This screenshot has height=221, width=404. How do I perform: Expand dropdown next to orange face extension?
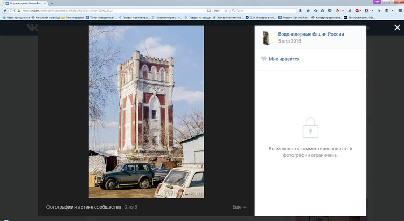click(343, 11)
